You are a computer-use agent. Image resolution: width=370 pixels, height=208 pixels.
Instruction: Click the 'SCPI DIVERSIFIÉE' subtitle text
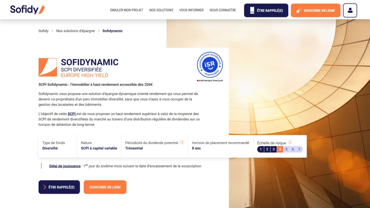[x=81, y=70]
